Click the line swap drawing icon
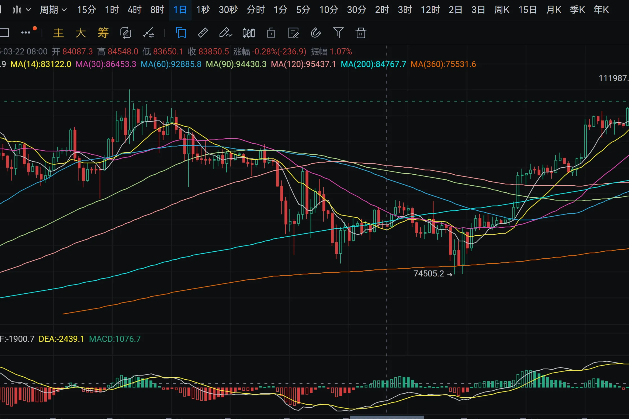 click(x=148, y=33)
